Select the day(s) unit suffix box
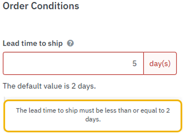 click(x=160, y=63)
